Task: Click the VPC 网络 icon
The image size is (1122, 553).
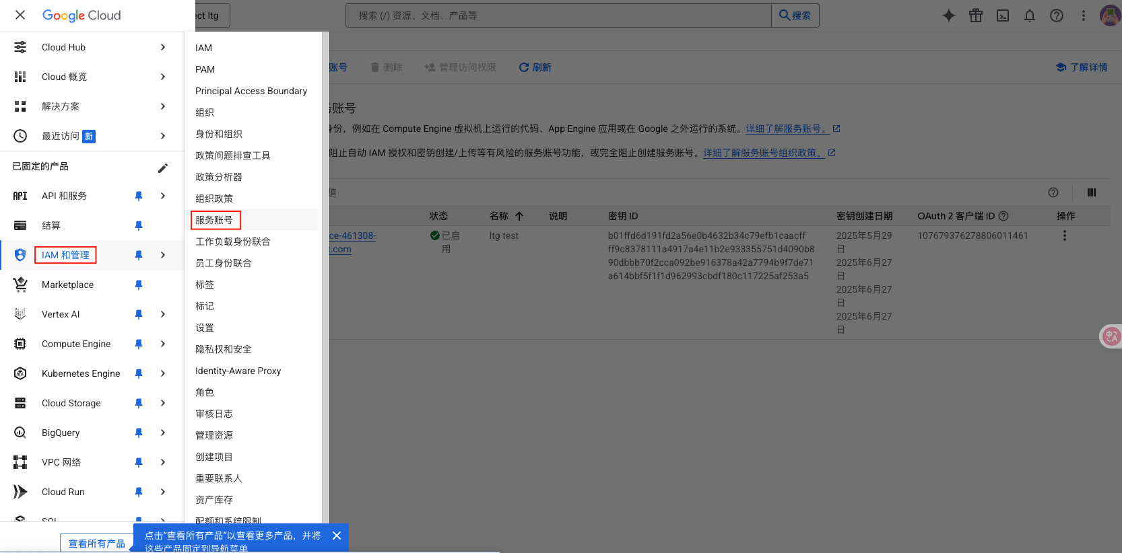Action: click(x=20, y=462)
